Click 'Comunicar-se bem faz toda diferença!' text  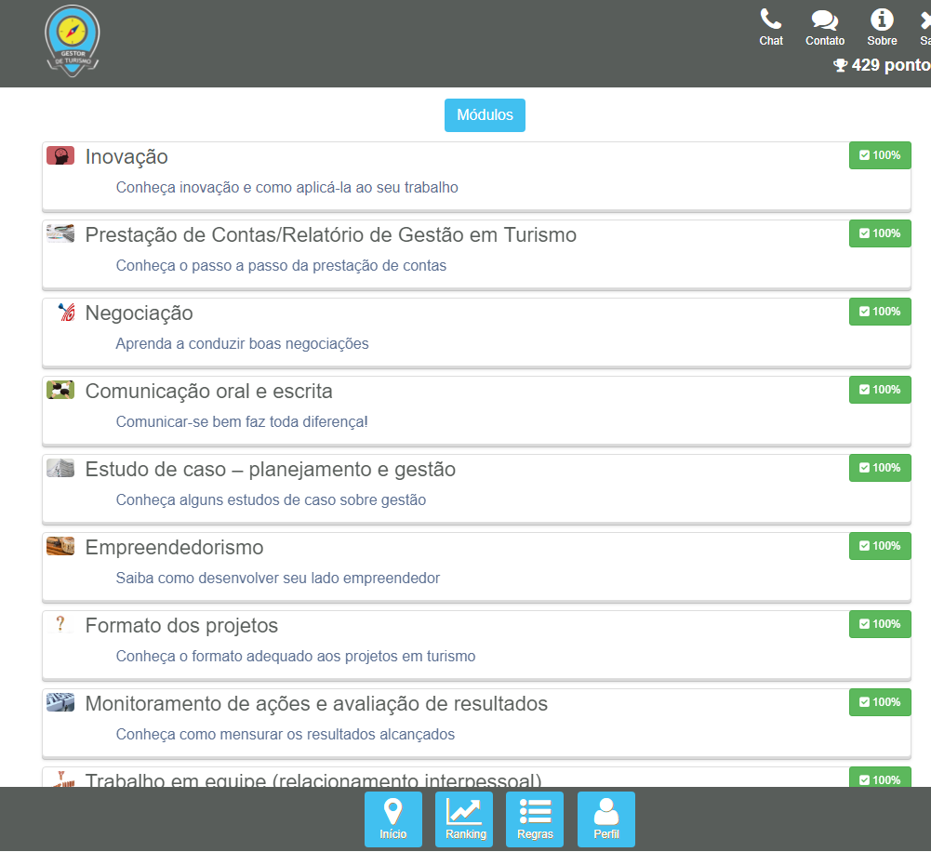tap(242, 421)
